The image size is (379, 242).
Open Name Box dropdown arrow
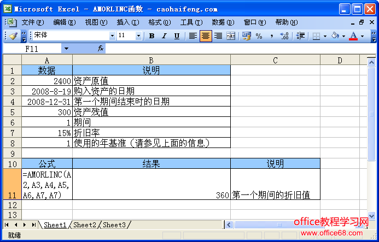click(66, 49)
